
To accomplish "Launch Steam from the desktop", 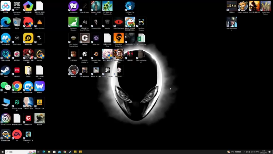I will click(5, 72).
